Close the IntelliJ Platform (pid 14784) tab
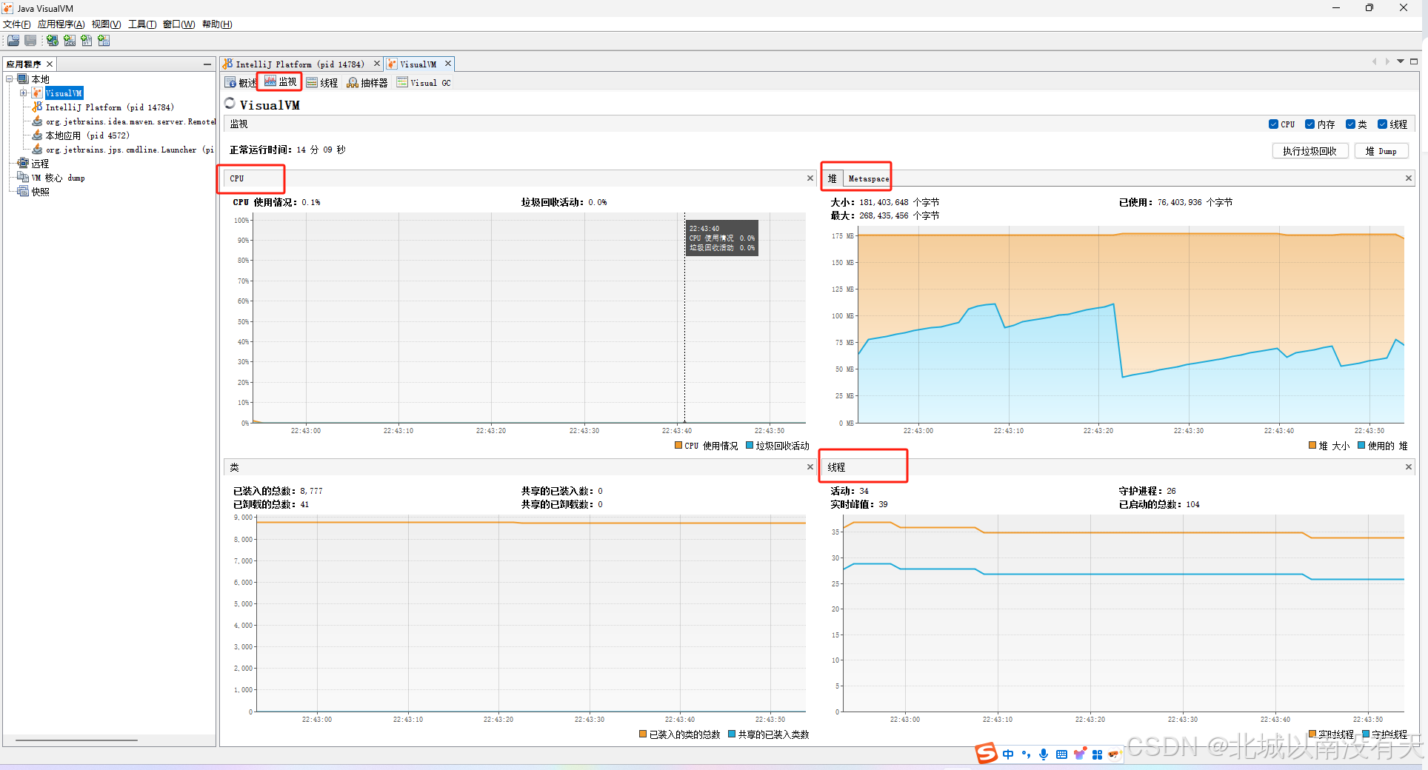The width and height of the screenshot is (1428, 770). [x=376, y=64]
